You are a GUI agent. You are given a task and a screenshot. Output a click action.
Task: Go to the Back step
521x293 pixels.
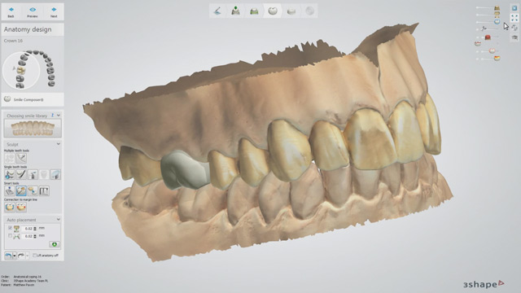click(x=11, y=12)
